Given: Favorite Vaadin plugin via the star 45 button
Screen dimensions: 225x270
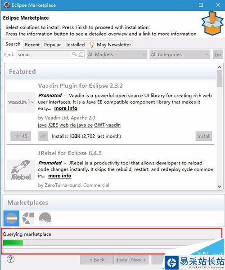Looking at the screenshot, I should (21, 136).
